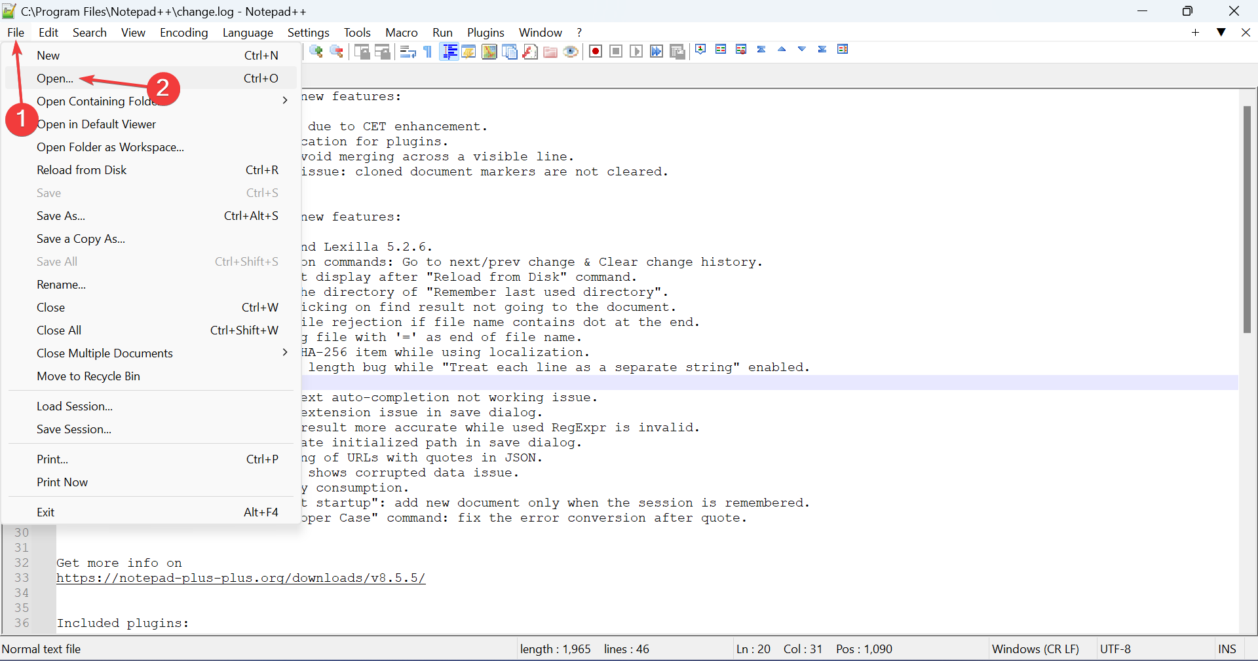
Task: Open the Function List panel icon
Action: 530,52
